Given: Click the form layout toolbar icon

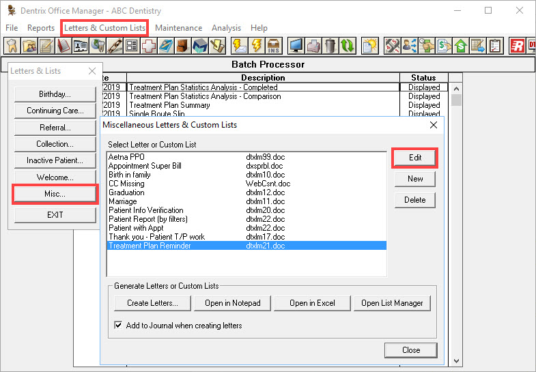Looking at the screenshot, I should click(x=132, y=46).
